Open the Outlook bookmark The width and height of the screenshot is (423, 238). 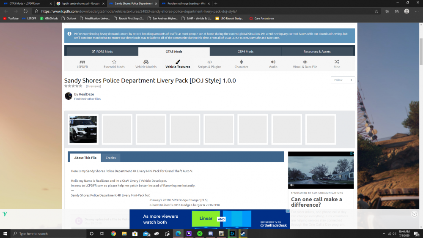pyautogui.click(x=69, y=19)
